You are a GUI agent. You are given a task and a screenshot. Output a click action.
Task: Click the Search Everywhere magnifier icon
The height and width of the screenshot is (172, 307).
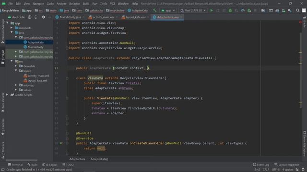(x=297, y=11)
